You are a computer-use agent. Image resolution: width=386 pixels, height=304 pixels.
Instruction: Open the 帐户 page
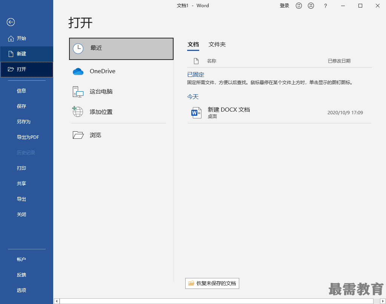point(26,259)
